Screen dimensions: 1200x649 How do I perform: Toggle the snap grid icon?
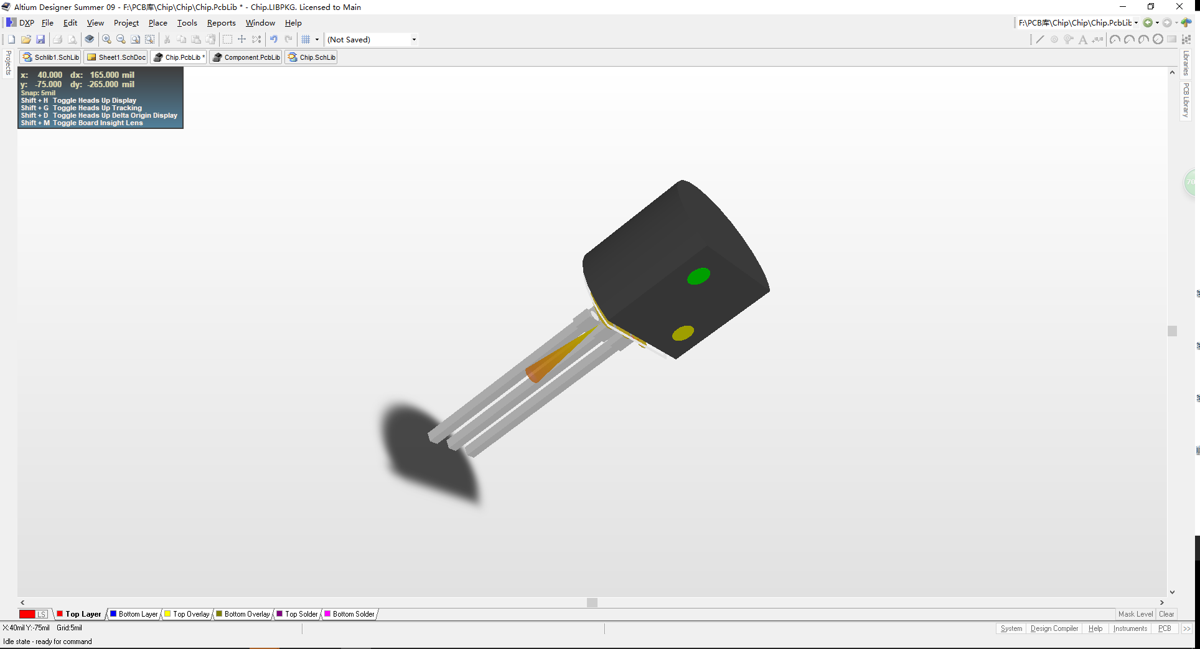306,39
